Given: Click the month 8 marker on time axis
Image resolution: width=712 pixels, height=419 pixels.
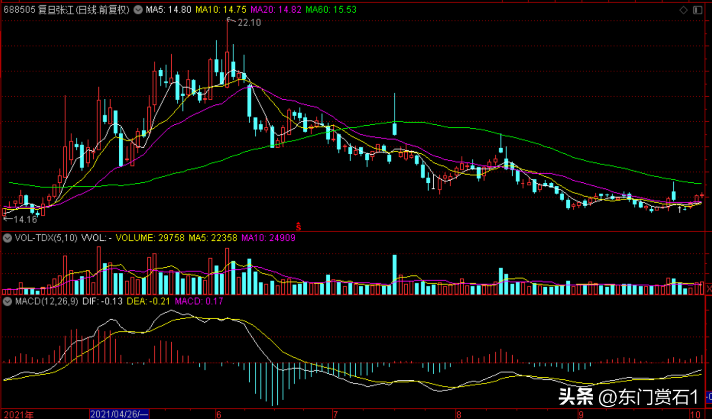Looking at the screenshot, I should point(459,414).
